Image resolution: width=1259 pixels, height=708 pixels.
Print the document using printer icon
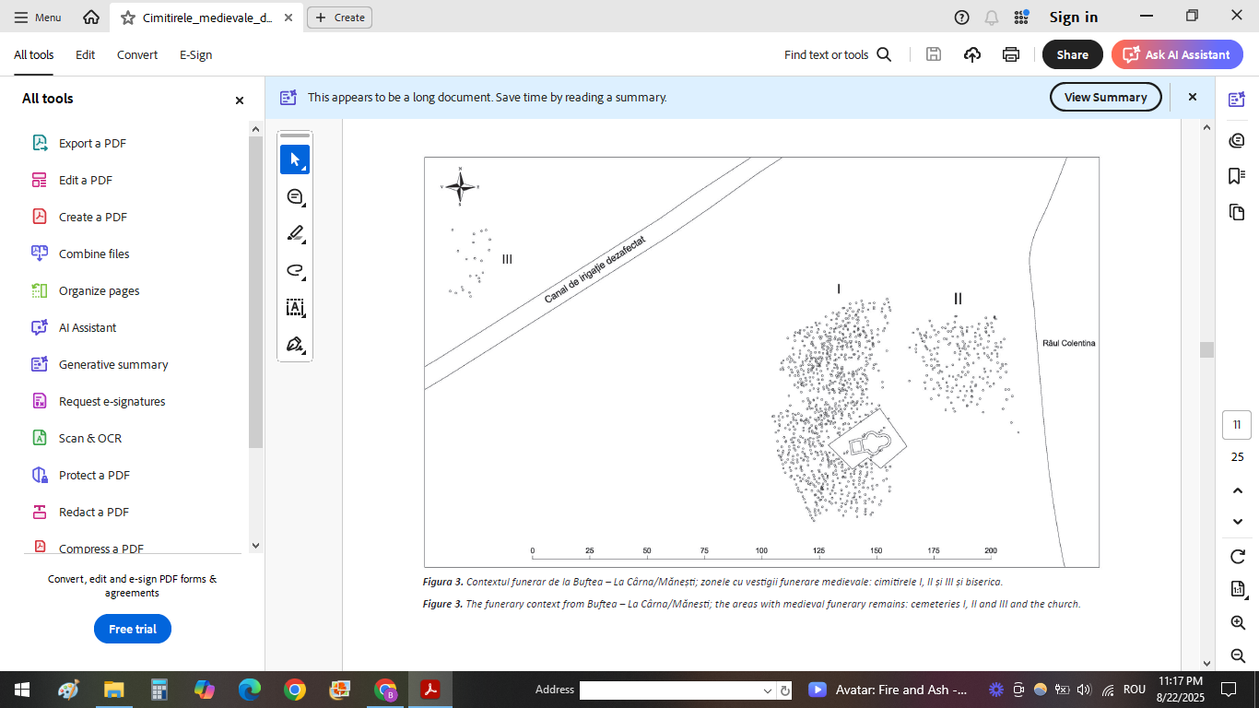coord(1011,54)
